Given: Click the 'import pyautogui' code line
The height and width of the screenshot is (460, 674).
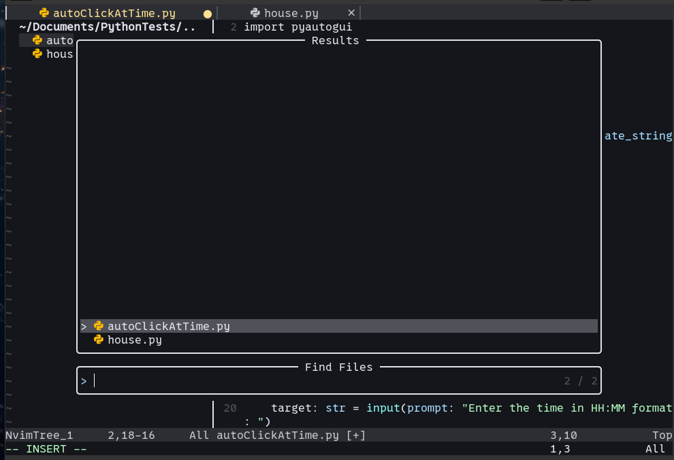Looking at the screenshot, I should [298, 27].
